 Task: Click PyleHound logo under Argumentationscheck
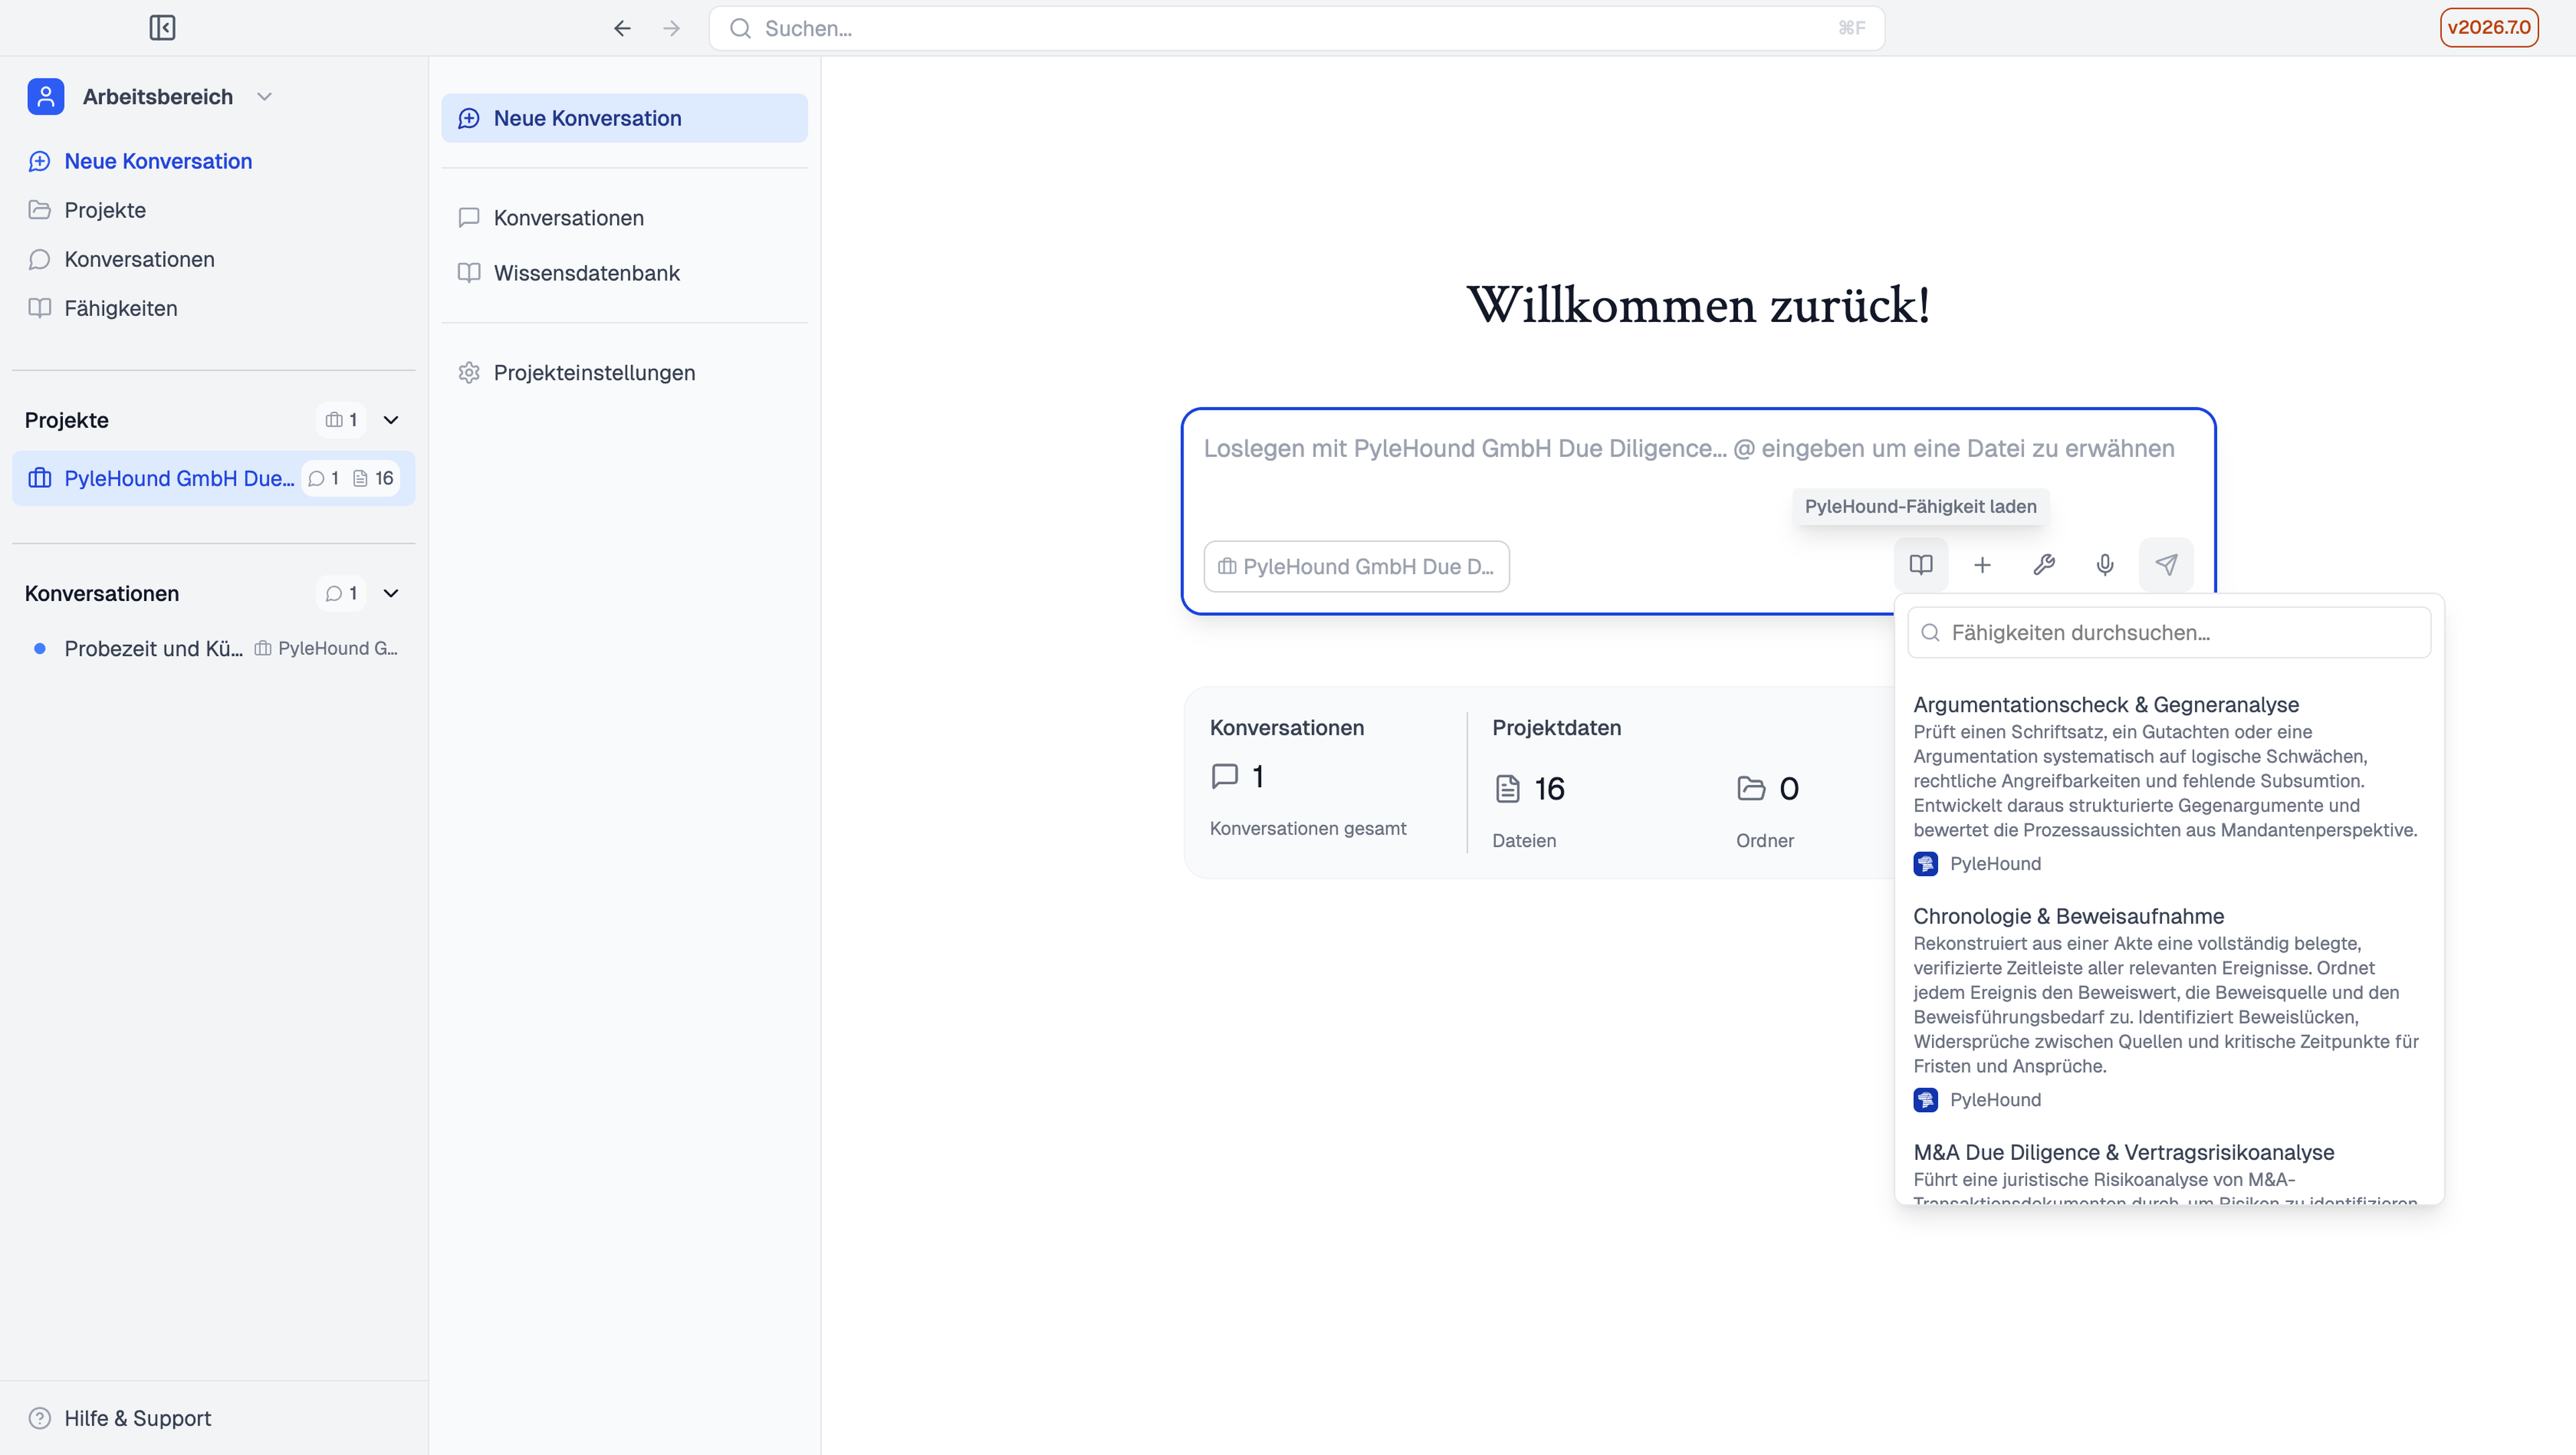[x=1925, y=864]
